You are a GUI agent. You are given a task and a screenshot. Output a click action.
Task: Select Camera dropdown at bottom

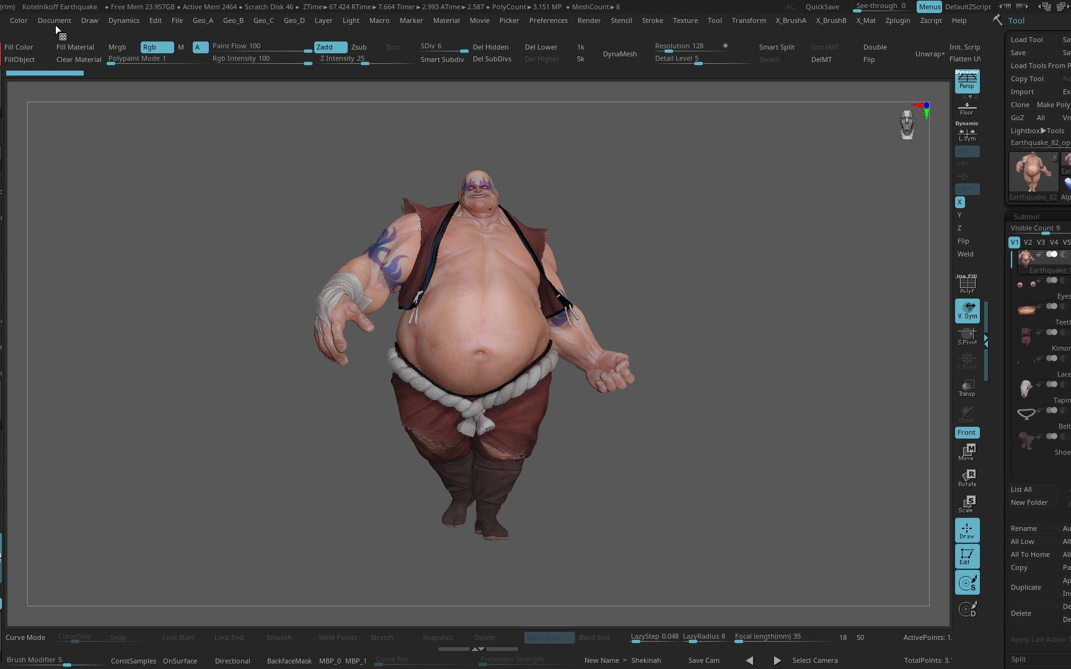tap(815, 660)
